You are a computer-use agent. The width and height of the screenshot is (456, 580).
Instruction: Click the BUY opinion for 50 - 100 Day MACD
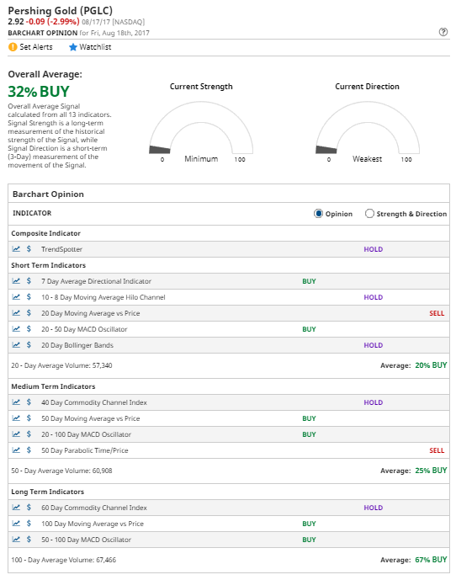click(x=309, y=540)
